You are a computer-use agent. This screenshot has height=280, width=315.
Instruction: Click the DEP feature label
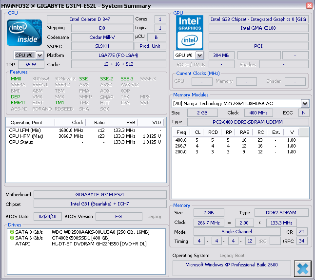tap(16, 97)
